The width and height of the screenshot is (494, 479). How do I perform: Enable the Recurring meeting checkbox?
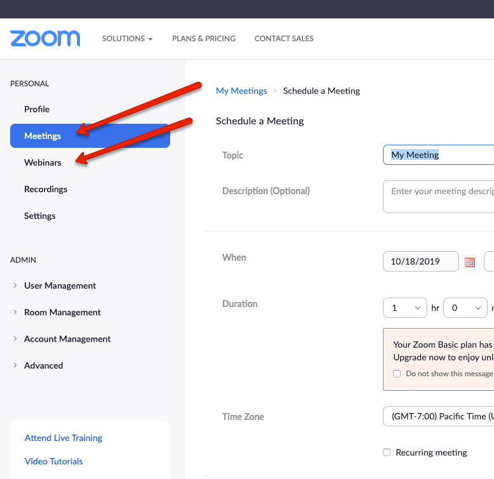[387, 452]
